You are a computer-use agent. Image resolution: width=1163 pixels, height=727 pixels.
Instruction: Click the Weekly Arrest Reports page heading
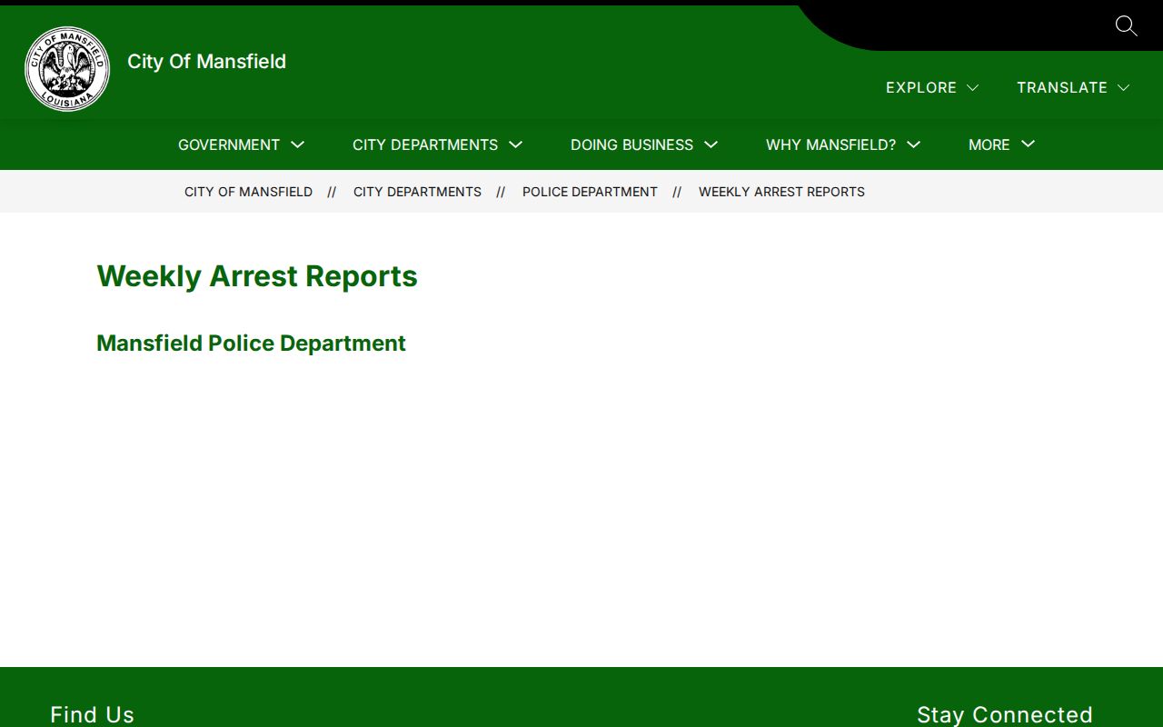(257, 276)
